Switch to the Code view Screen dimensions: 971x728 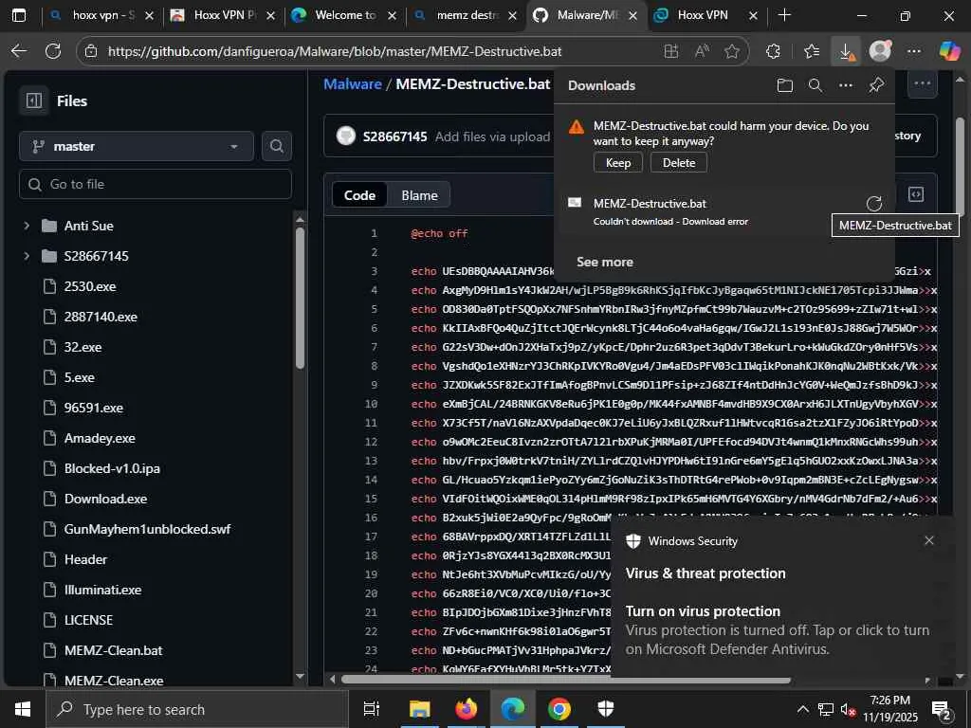pyautogui.click(x=359, y=195)
